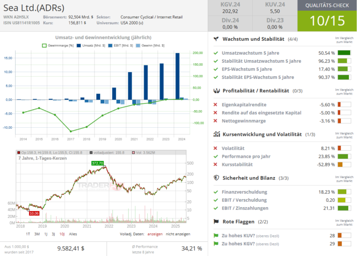This screenshot has width=357, height=256.
Task: Click green check beside Finanzverschuldung
Action: [x=216, y=192]
